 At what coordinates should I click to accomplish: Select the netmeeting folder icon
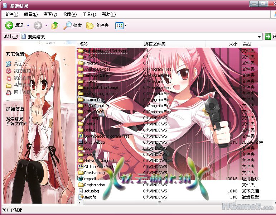(81, 100)
